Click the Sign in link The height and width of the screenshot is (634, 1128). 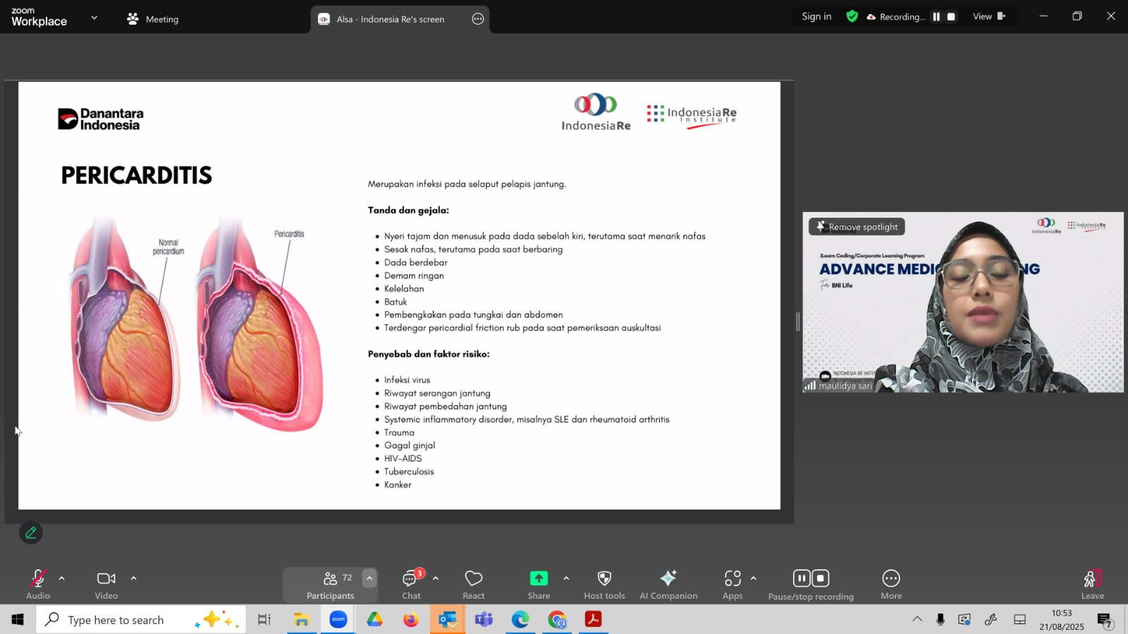pyautogui.click(x=816, y=16)
